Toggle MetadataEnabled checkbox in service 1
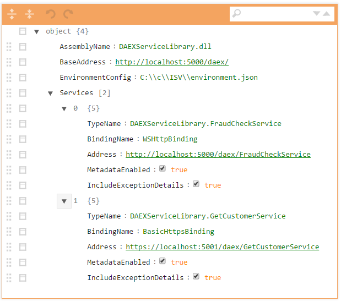Viewport: 341px width, 301px height. [162, 262]
